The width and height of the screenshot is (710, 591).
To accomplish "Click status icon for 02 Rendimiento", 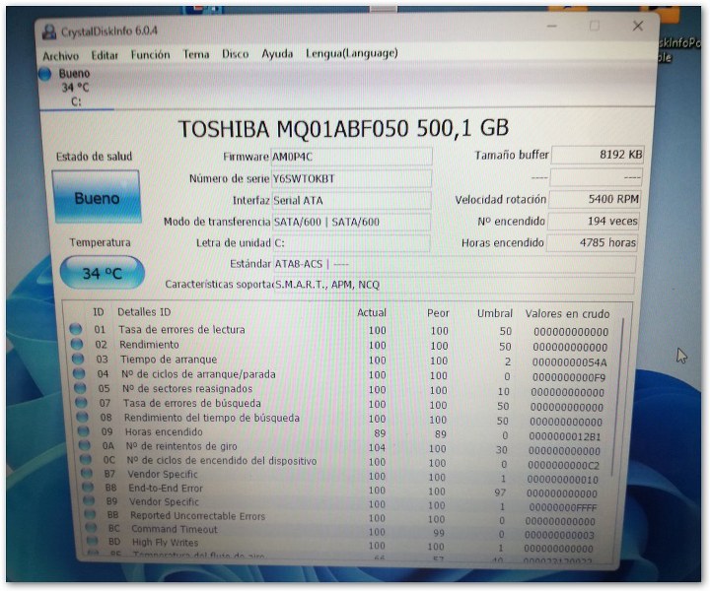I will [x=77, y=344].
